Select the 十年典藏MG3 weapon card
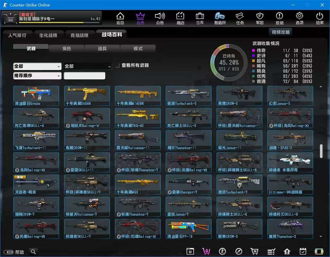The height and width of the screenshot is (257, 330). pyautogui.click(x=138, y=184)
